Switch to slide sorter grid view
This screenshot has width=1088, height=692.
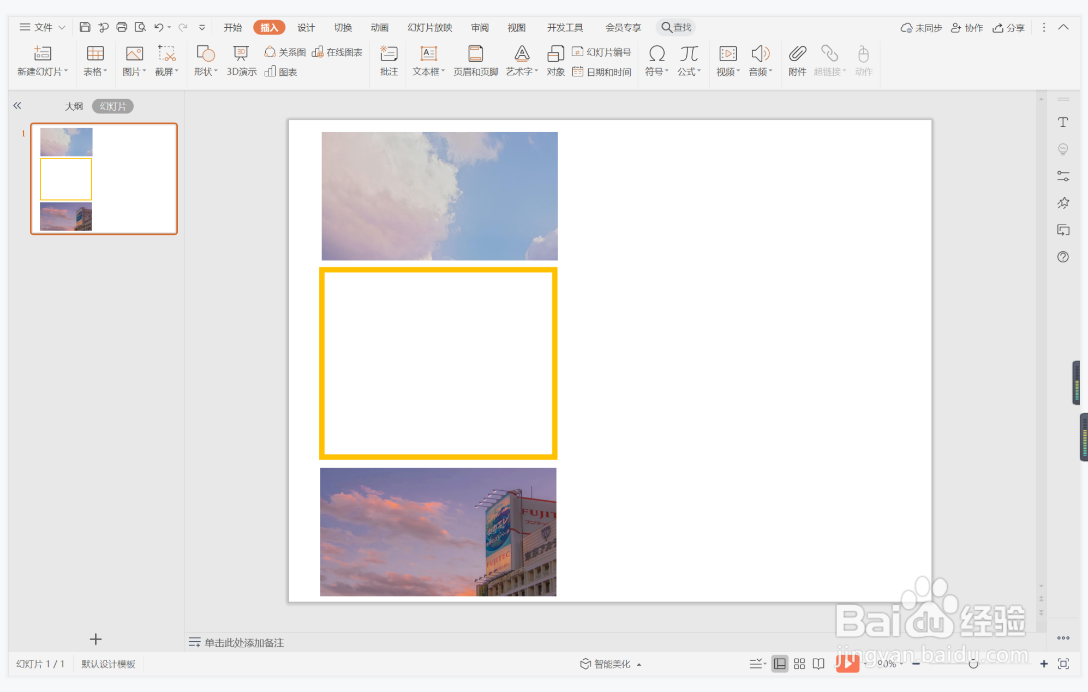[799, 664]
